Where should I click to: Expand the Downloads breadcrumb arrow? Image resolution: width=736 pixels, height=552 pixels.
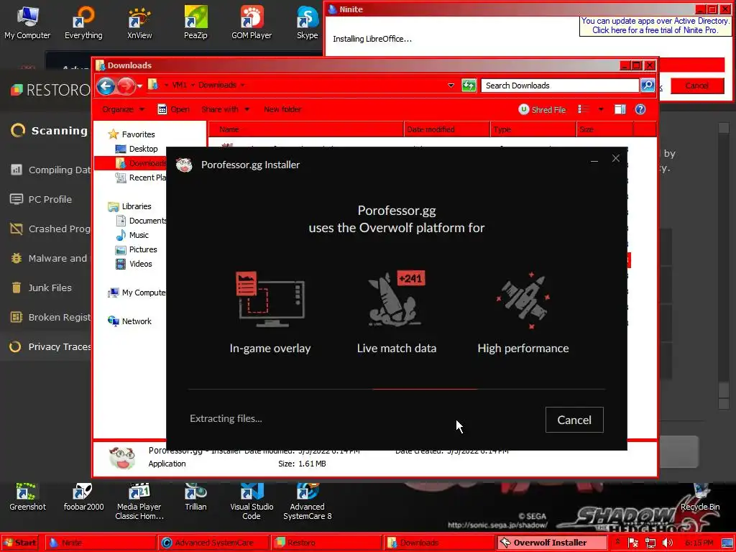242,85
